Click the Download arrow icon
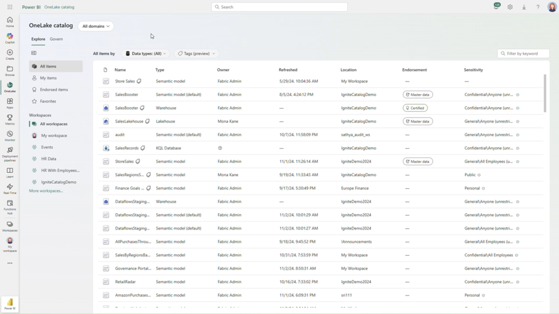This screenshot has height=314, width=559. (x=524, y=7)
